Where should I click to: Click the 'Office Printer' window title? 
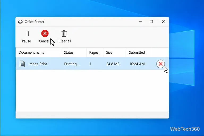pyautogui.click(x=35, y=22)
